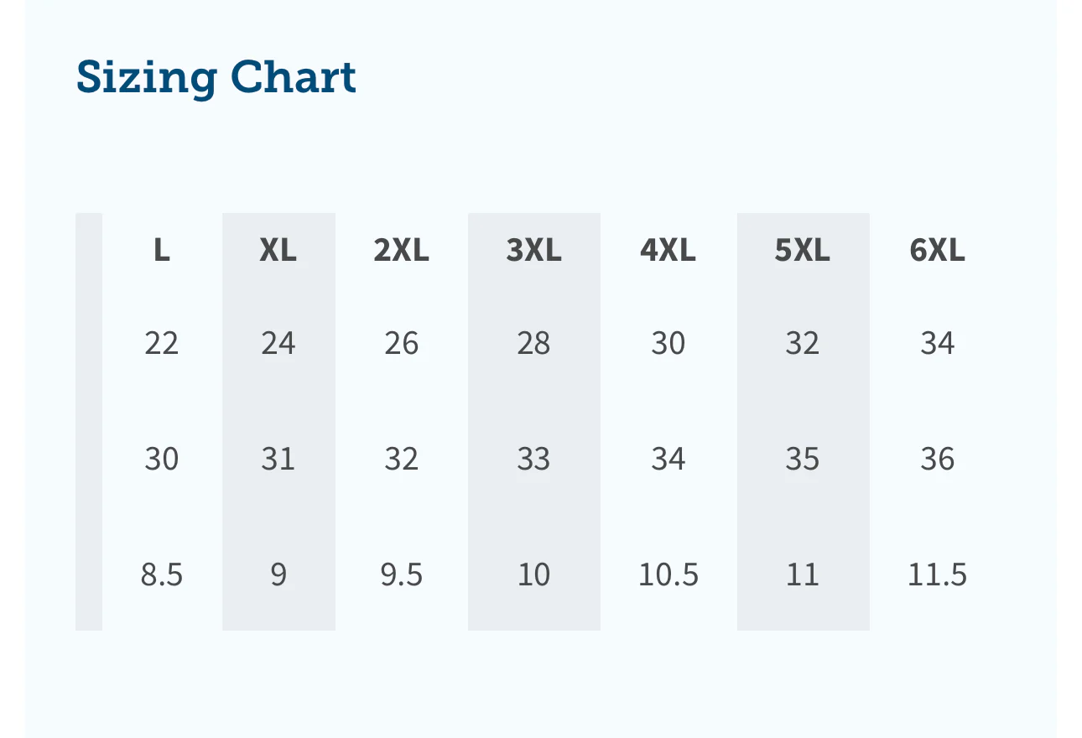1082x738 pixels.
Task: Click the 8.5 measurement cell
Action: 162,574
